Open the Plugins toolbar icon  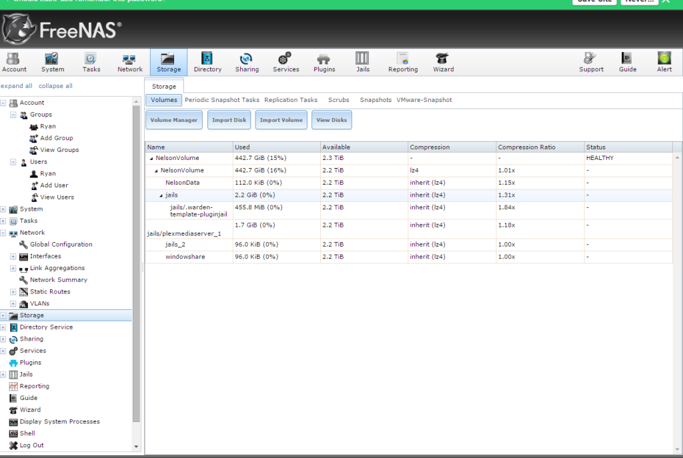pyautogui.click(x=324, y=62)
